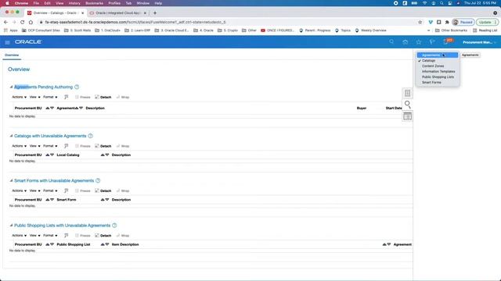The height and width of the screenshot is (281, 501).
Task: Open View dropdown in Catalogs section
Action: coord(34,146)
